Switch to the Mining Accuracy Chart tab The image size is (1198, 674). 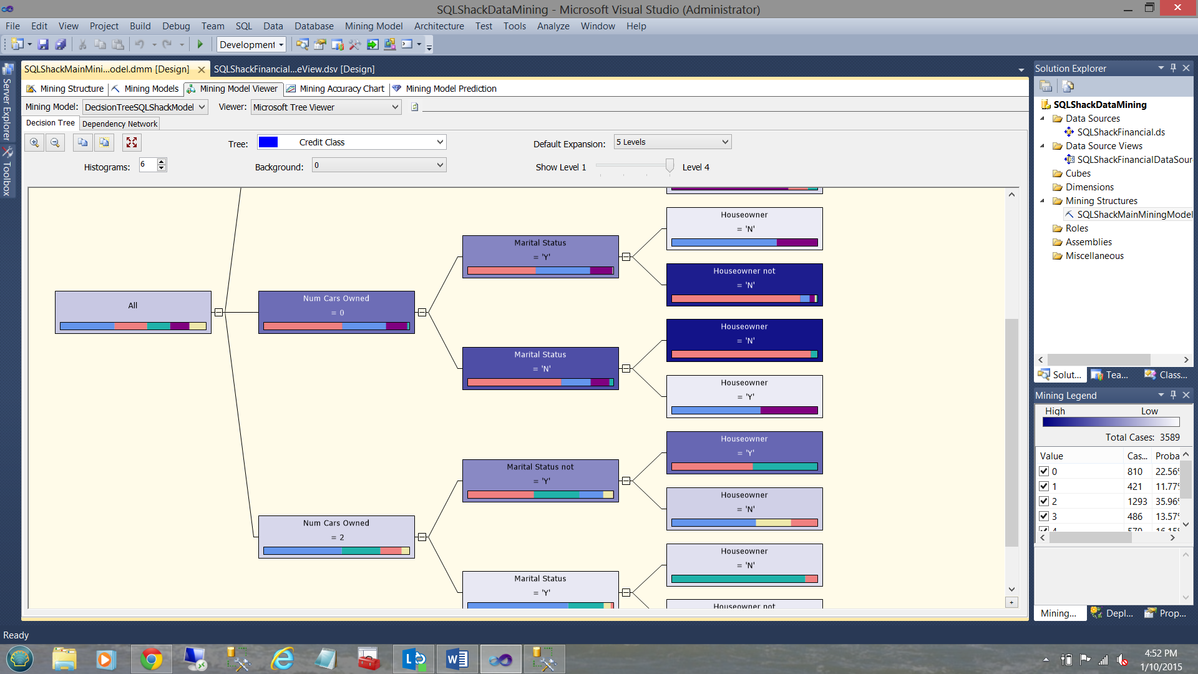[336, 89]
